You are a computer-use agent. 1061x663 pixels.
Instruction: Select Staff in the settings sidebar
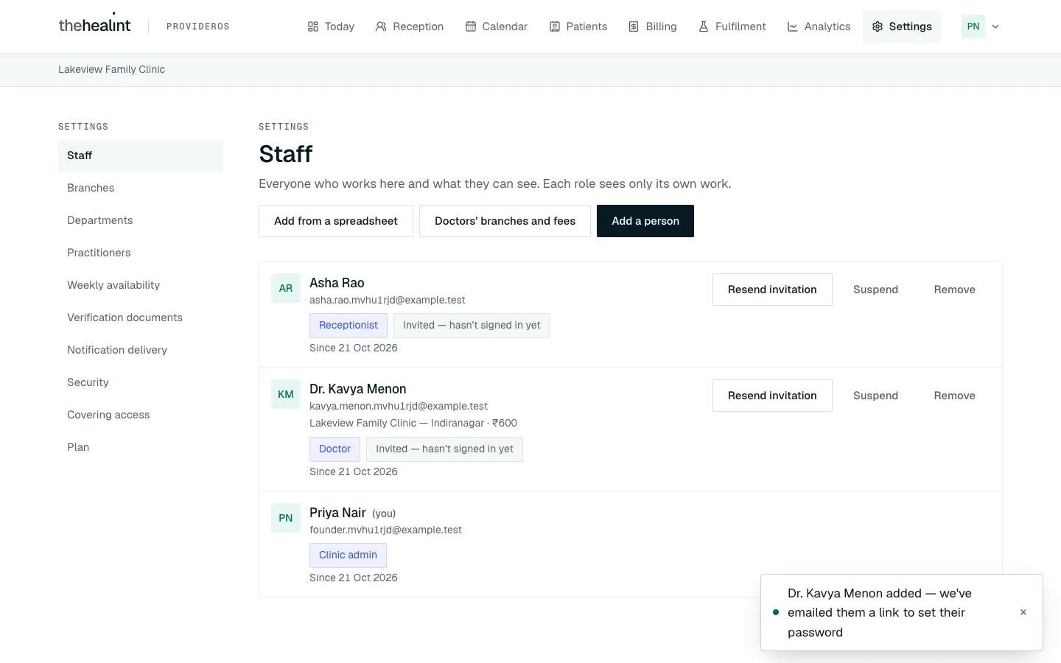(141, 155)
